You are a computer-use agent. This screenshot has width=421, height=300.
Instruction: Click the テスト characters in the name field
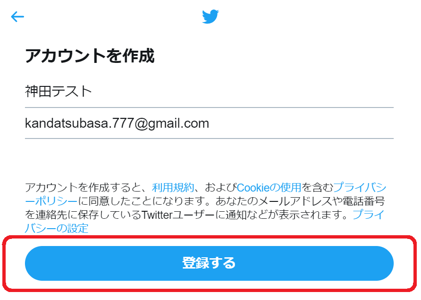(72, 91)
